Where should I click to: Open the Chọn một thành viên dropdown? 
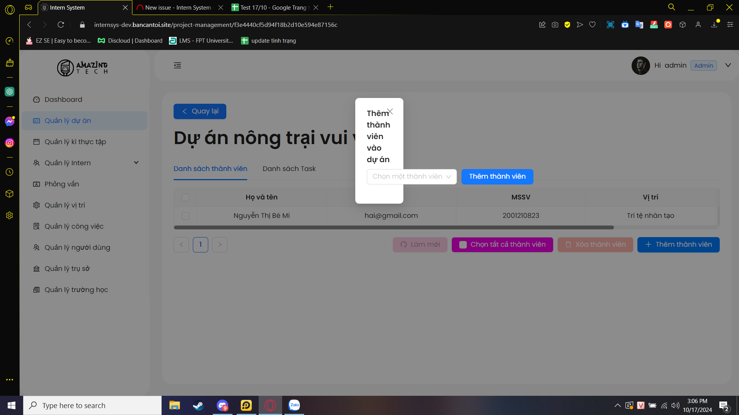pyautogui.click(x=411, y=176)
